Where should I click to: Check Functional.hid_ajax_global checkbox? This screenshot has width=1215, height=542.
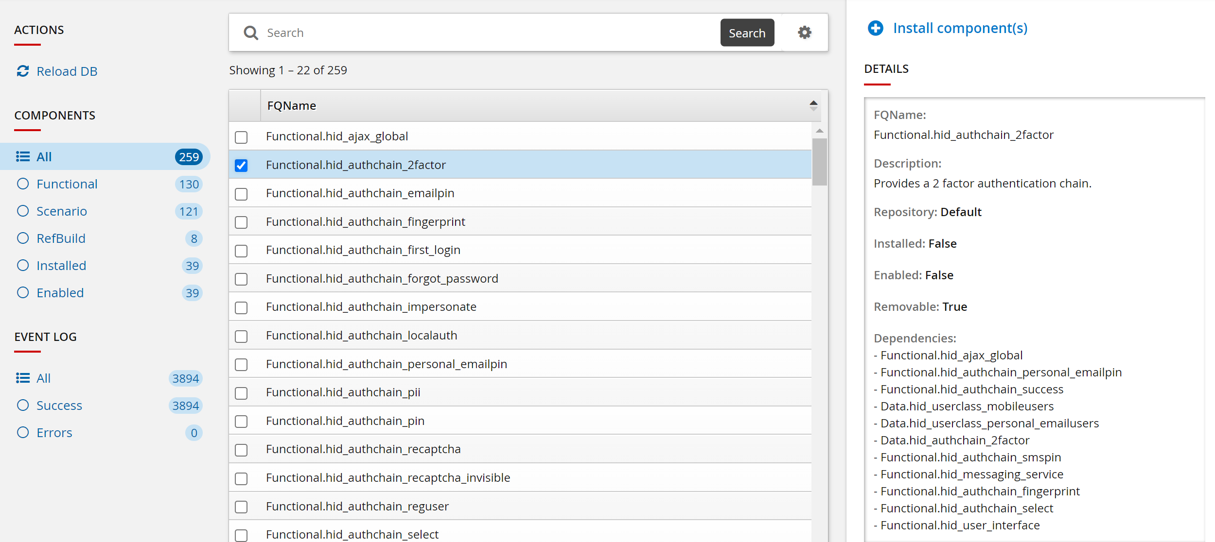241,137
